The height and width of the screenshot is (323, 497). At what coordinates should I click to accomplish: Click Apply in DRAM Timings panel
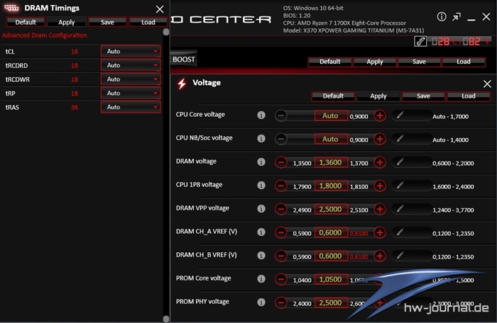[x=67, y=22]
